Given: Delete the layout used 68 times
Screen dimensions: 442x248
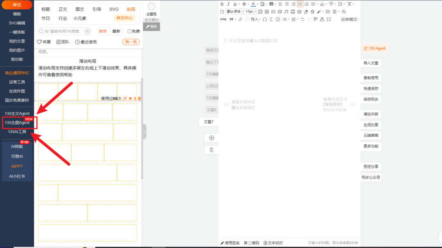Looking at the screenshot, I should click(x=139, y=99).
